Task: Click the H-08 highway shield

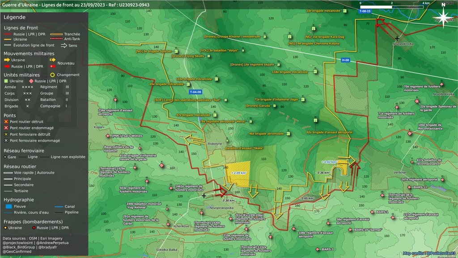Action: [345, 60]
